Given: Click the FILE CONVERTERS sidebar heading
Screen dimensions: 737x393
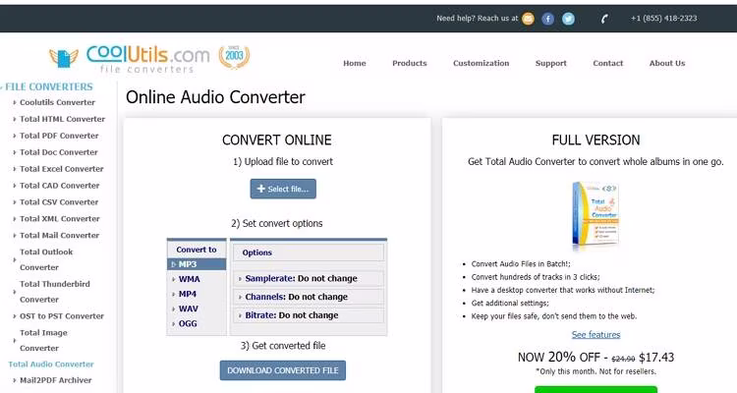Looking at the screenshot, I should pyautogui.click(x=49, y=87).
